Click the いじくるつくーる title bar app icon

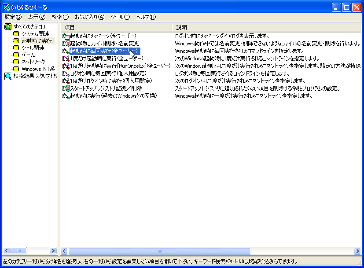[x=6, y=7]
